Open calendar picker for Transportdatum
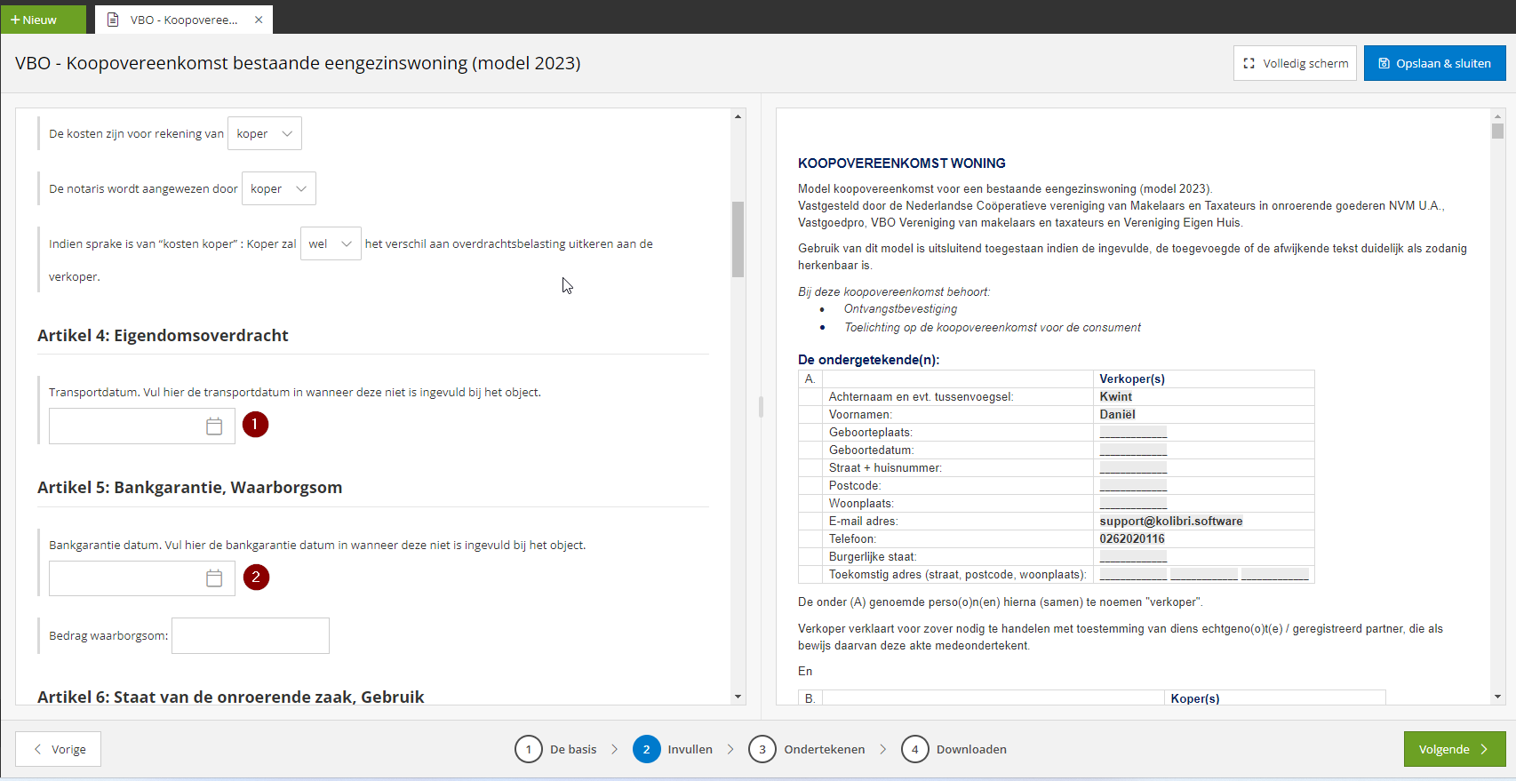The height and width of the screenshot is (781, 1516). click(x=214, y=426)
